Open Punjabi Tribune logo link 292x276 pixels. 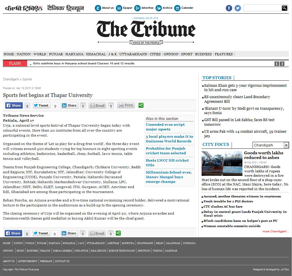coord(23,8)
